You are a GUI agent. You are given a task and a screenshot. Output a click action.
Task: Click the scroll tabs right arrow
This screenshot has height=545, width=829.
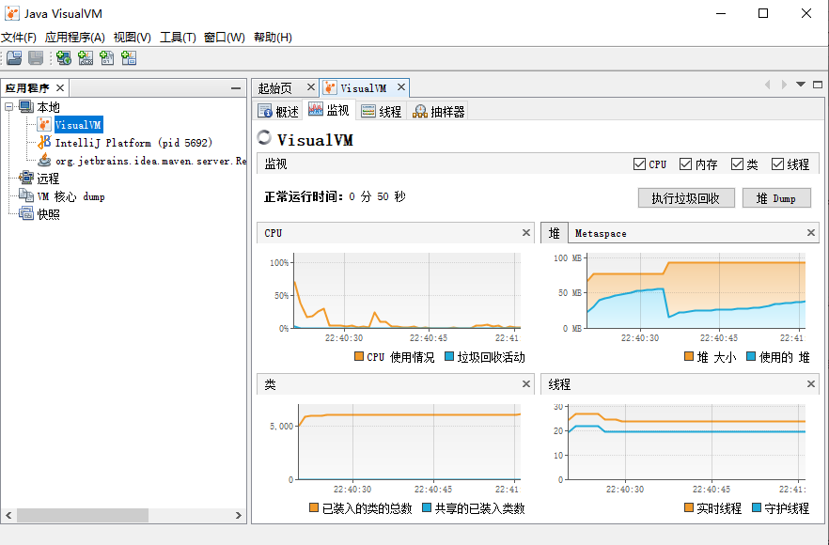(784, 85)
